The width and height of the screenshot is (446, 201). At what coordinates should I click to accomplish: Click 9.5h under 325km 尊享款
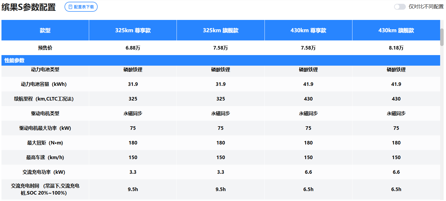[133, 189]
